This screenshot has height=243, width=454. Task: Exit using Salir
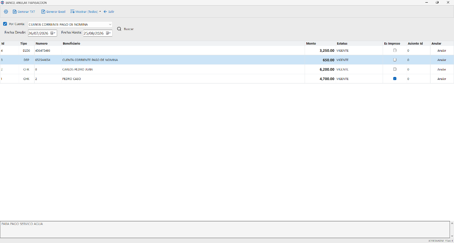pos(109,12)
